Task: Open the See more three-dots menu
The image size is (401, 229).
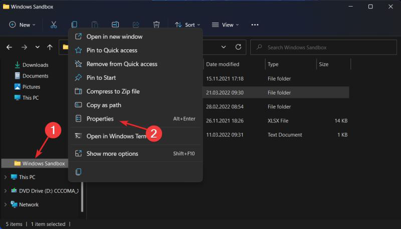Action: click(x=255, y=25)
